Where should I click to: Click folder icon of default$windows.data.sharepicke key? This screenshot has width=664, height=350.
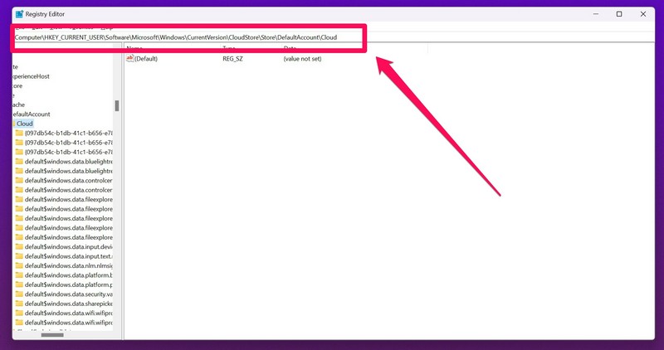[19, 304]
